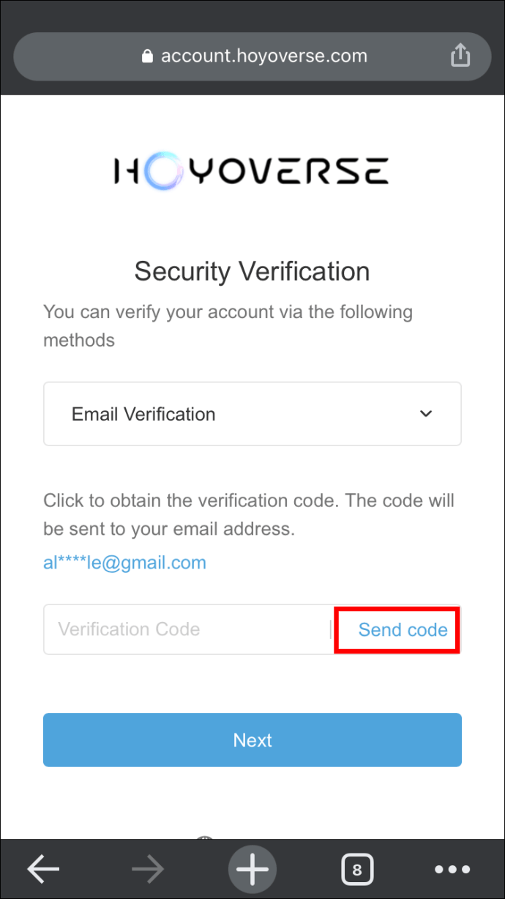Tap the forward navigation arrow
505x899 pixels.
click(x=148, y=870)
